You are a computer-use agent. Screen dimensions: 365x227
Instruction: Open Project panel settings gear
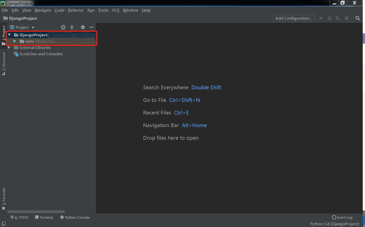point(83,27)
